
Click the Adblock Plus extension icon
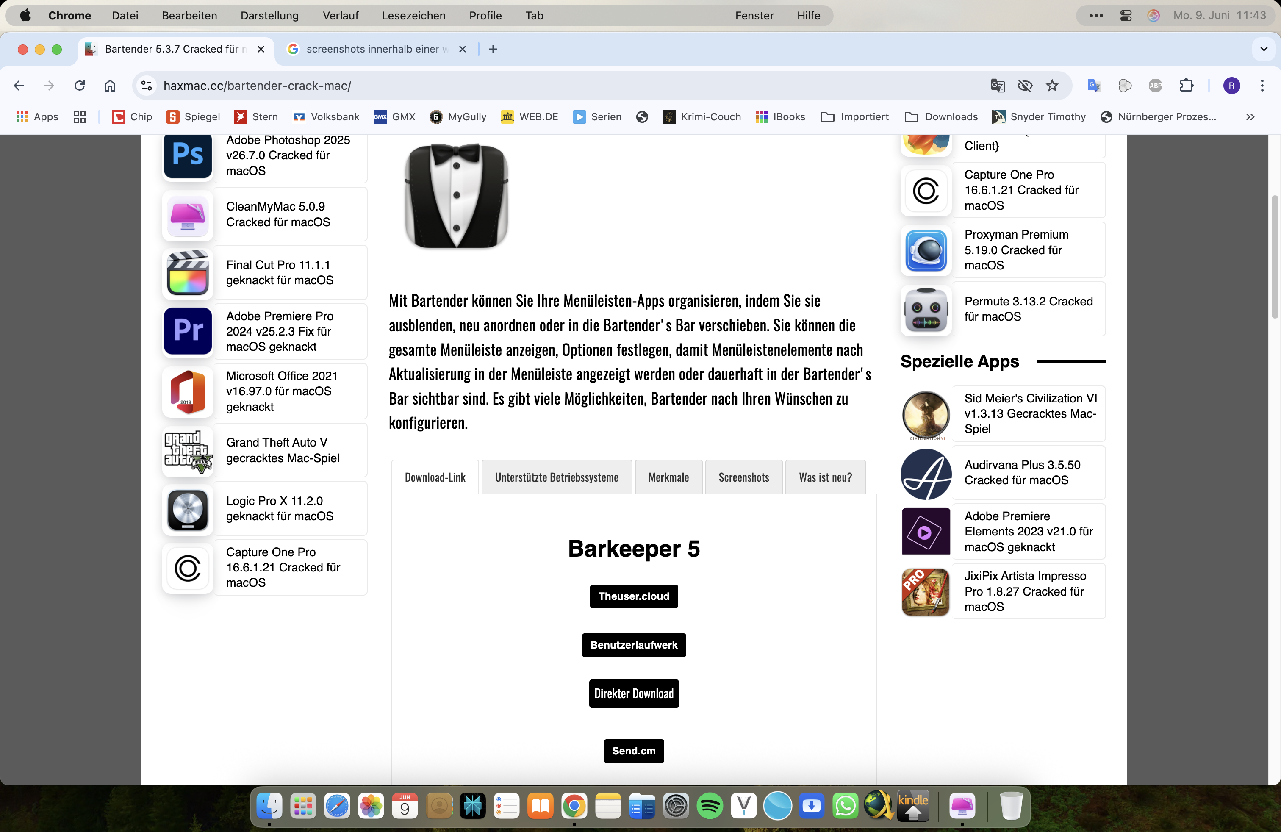[x=1155, y=86]
